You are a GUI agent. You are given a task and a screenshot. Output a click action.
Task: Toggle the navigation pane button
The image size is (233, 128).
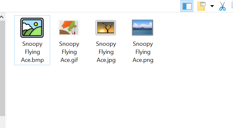point(187,6)
